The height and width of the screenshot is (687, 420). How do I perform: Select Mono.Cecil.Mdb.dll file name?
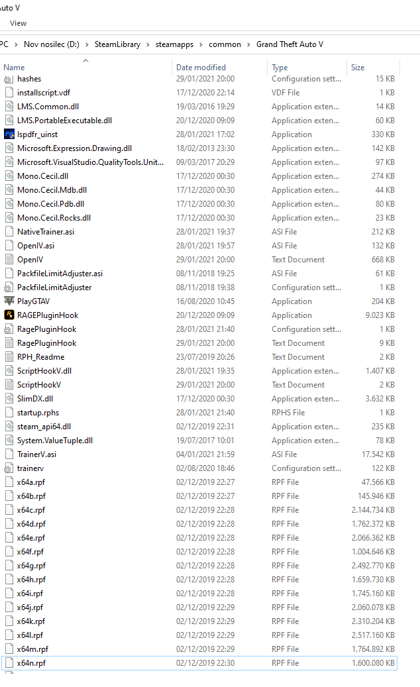click(52, 189)
